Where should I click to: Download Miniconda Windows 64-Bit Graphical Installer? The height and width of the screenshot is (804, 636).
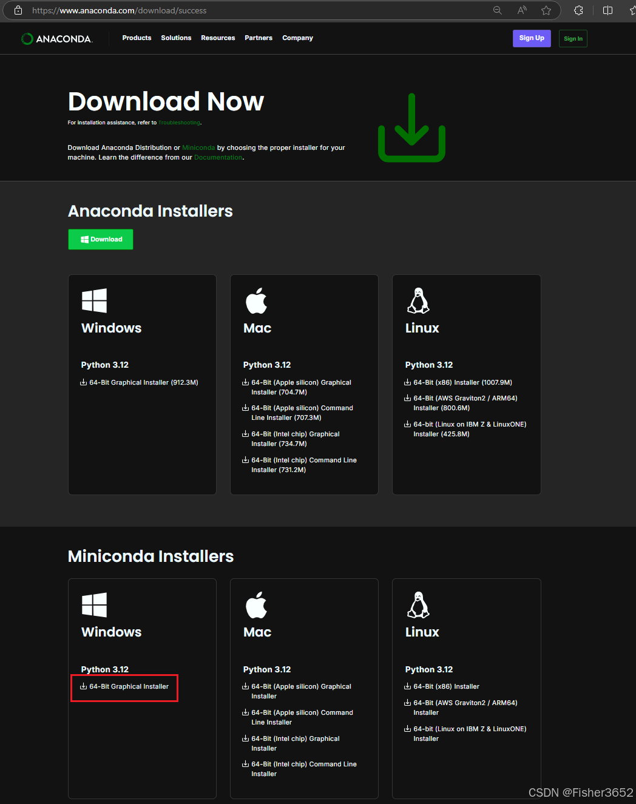point(124,686)
